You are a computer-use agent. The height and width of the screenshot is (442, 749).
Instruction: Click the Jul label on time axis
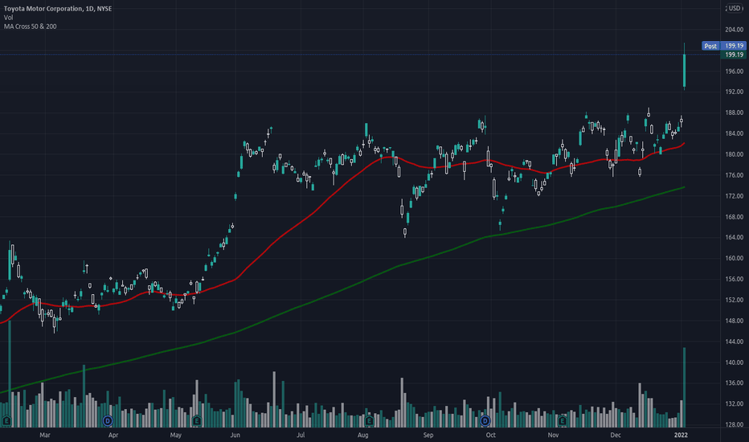tap(301, 436)
